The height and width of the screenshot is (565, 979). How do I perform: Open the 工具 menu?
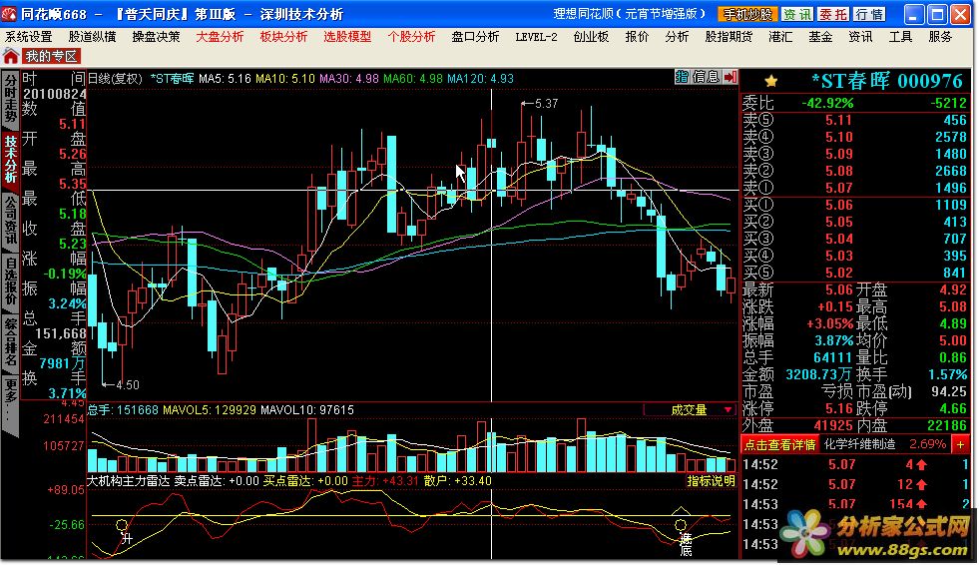[900, 37]
